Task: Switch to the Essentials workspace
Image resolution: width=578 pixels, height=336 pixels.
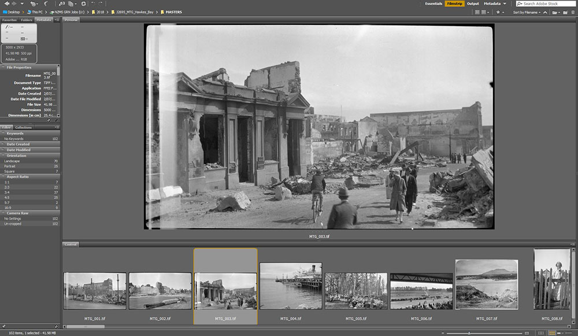Action: point(433,3)
